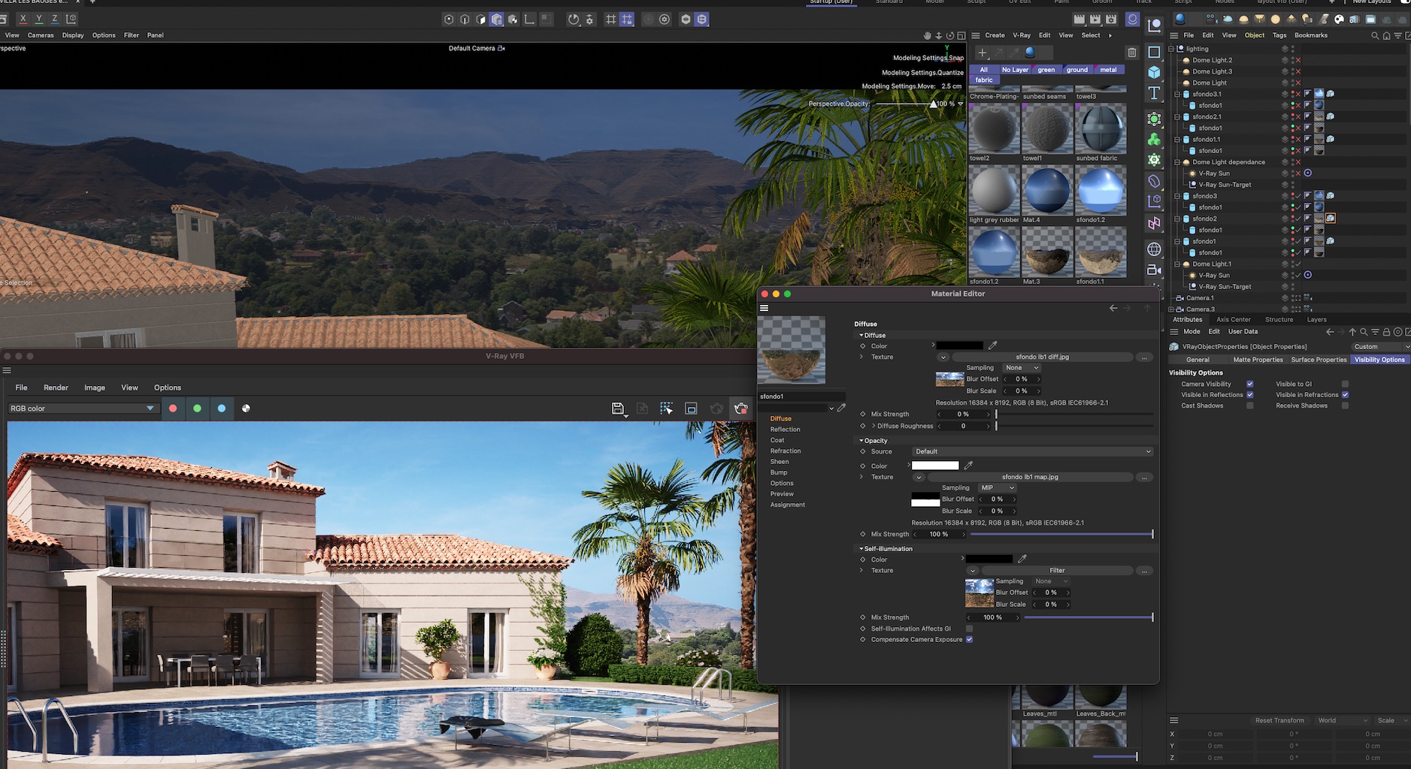
Task: Switch to Matte Properties tab
Action: tap(1258, 360)
